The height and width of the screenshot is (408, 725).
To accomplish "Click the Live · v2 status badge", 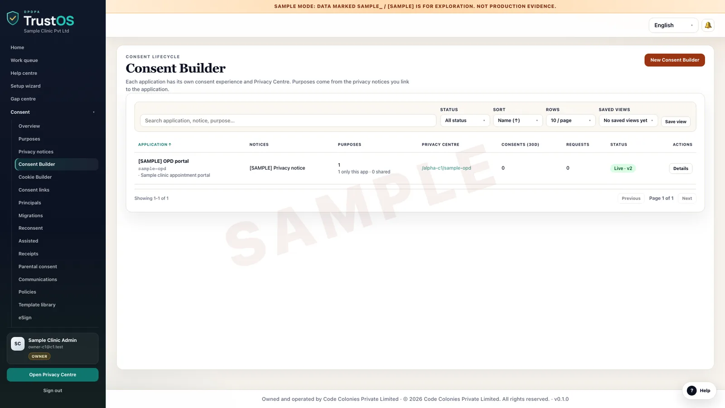I will point(623,168).
